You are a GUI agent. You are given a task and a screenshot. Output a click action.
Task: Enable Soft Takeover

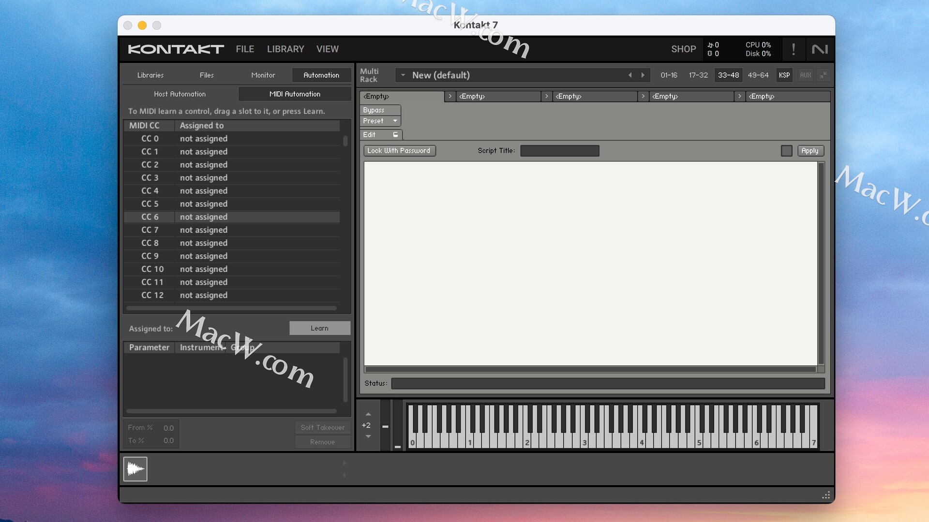[322, 427]
